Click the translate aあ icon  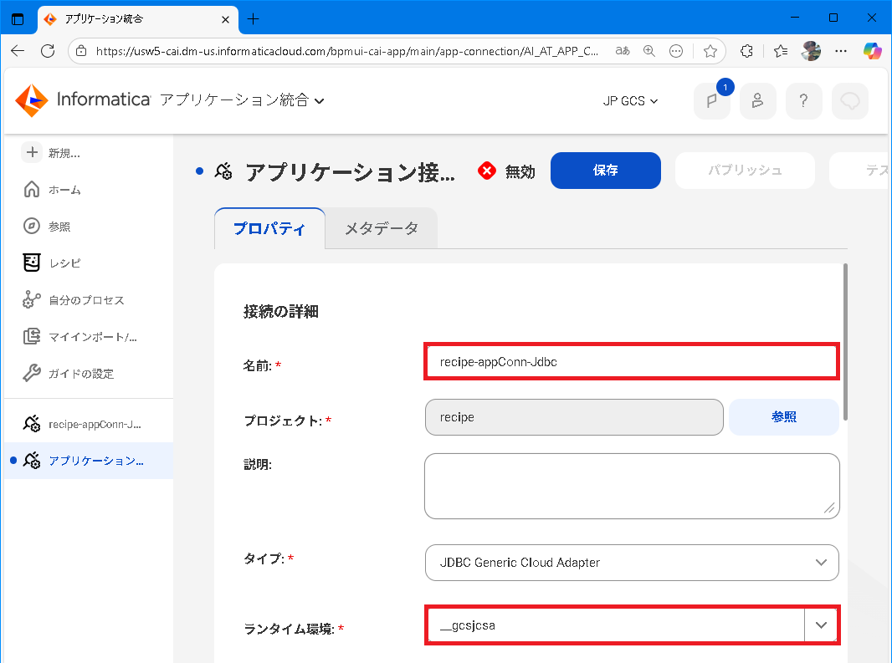click(623, 51)
